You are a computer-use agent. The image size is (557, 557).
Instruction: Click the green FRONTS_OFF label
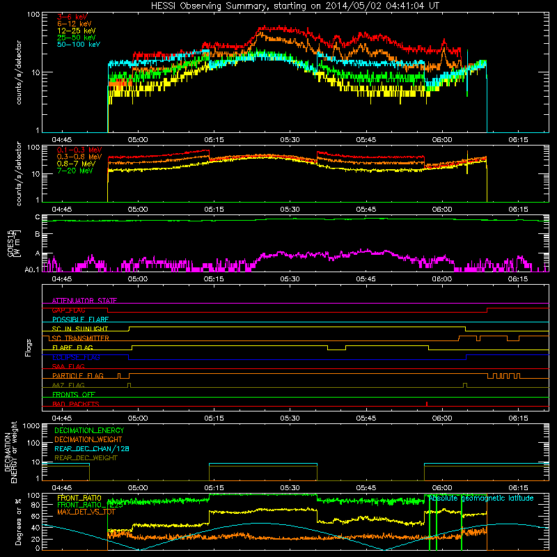(74, 394)
